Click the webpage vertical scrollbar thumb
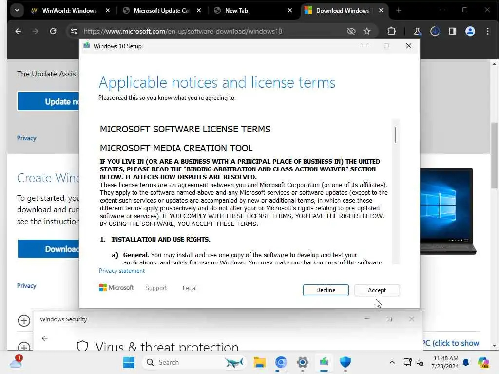Screen dimensions: 499x374 tap(494, 156)
